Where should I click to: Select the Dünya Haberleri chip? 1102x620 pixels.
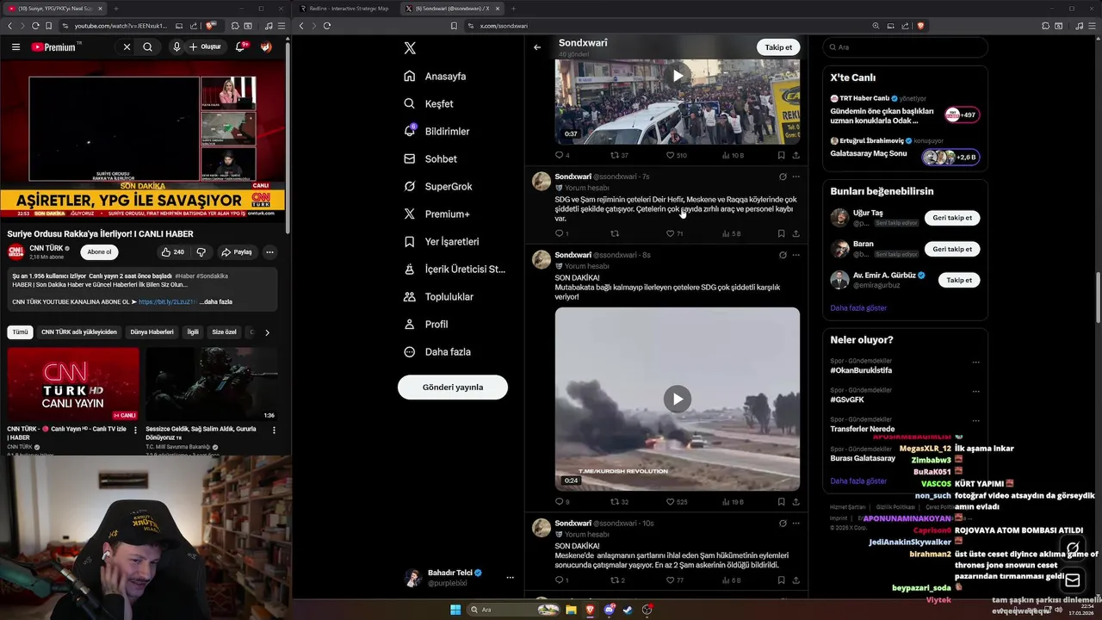click(x=152, y=332)
